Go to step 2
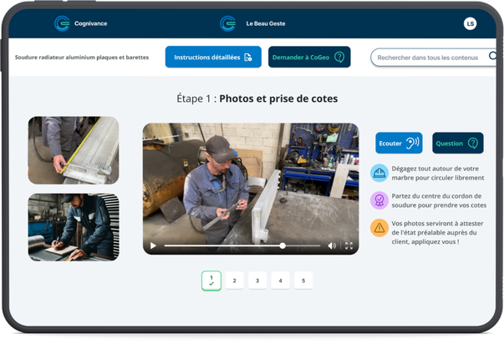This screenshot has height=344, width=504. pos(234,281)
